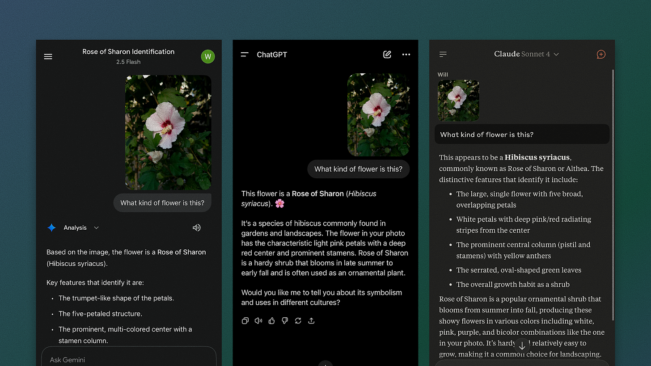Open Gemini's hamburger navigation menu
651x366 pixels.
tap(48, 56)
